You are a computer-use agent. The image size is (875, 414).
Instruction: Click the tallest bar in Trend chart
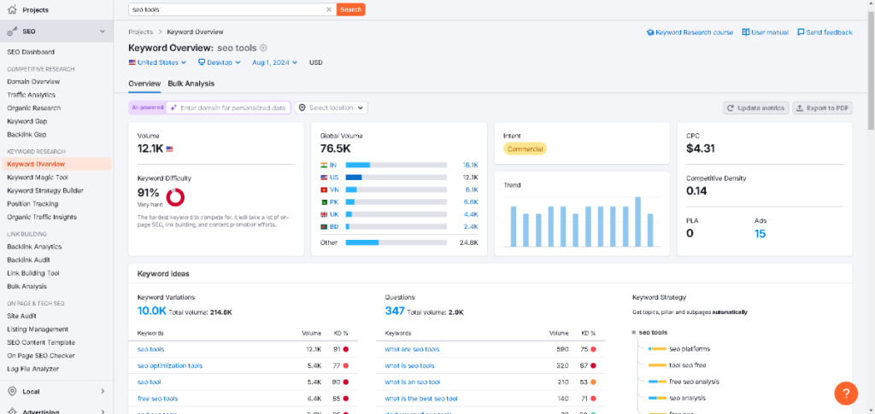coord(637,221)
